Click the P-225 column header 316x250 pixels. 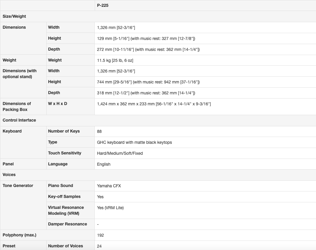coord(103,5)
